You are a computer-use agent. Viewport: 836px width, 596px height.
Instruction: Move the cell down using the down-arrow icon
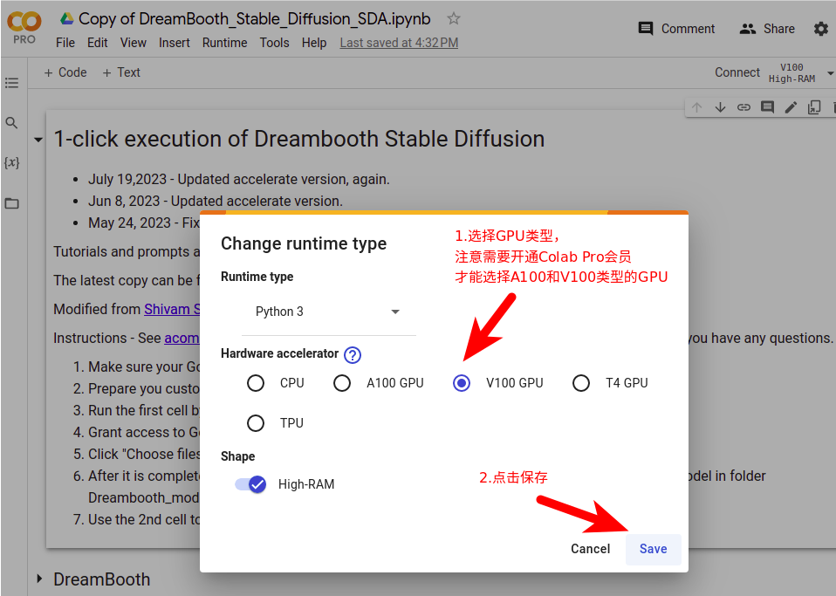pyautogui.click(x=720, y=106)
